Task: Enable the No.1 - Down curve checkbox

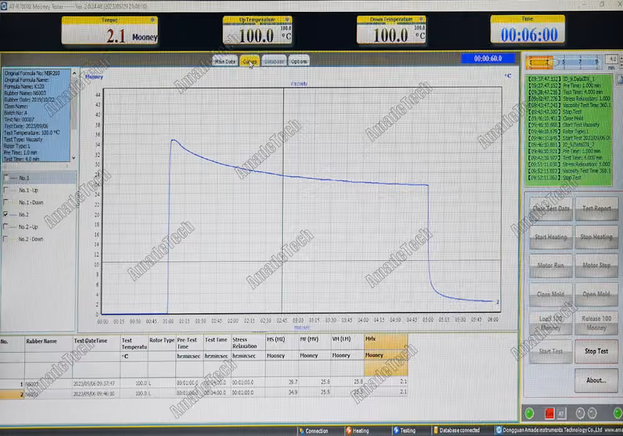Action: tap(6, 202)
